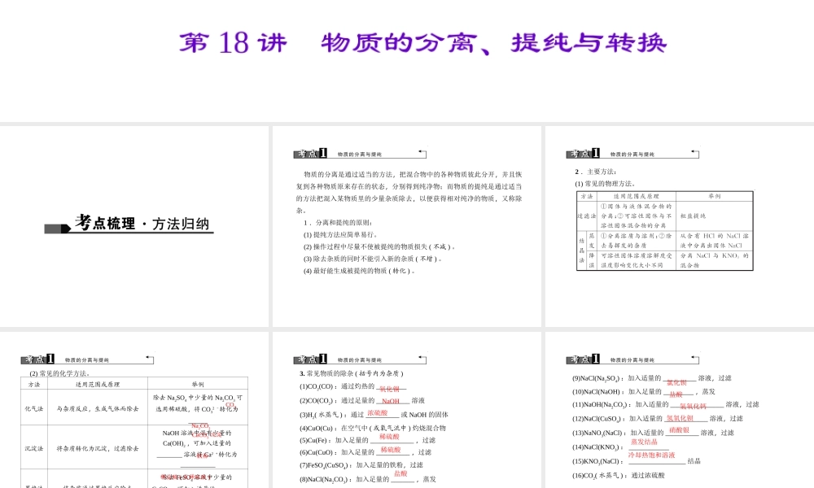Click the 化气法 table cell
Screen dimensions: 814x488
(x=33, y=408)
